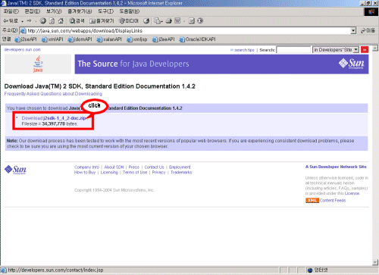Screen dimensions: 379x275
Task: Open the xalanAPI links bar shortcut
Action: [x=109, y=39]
